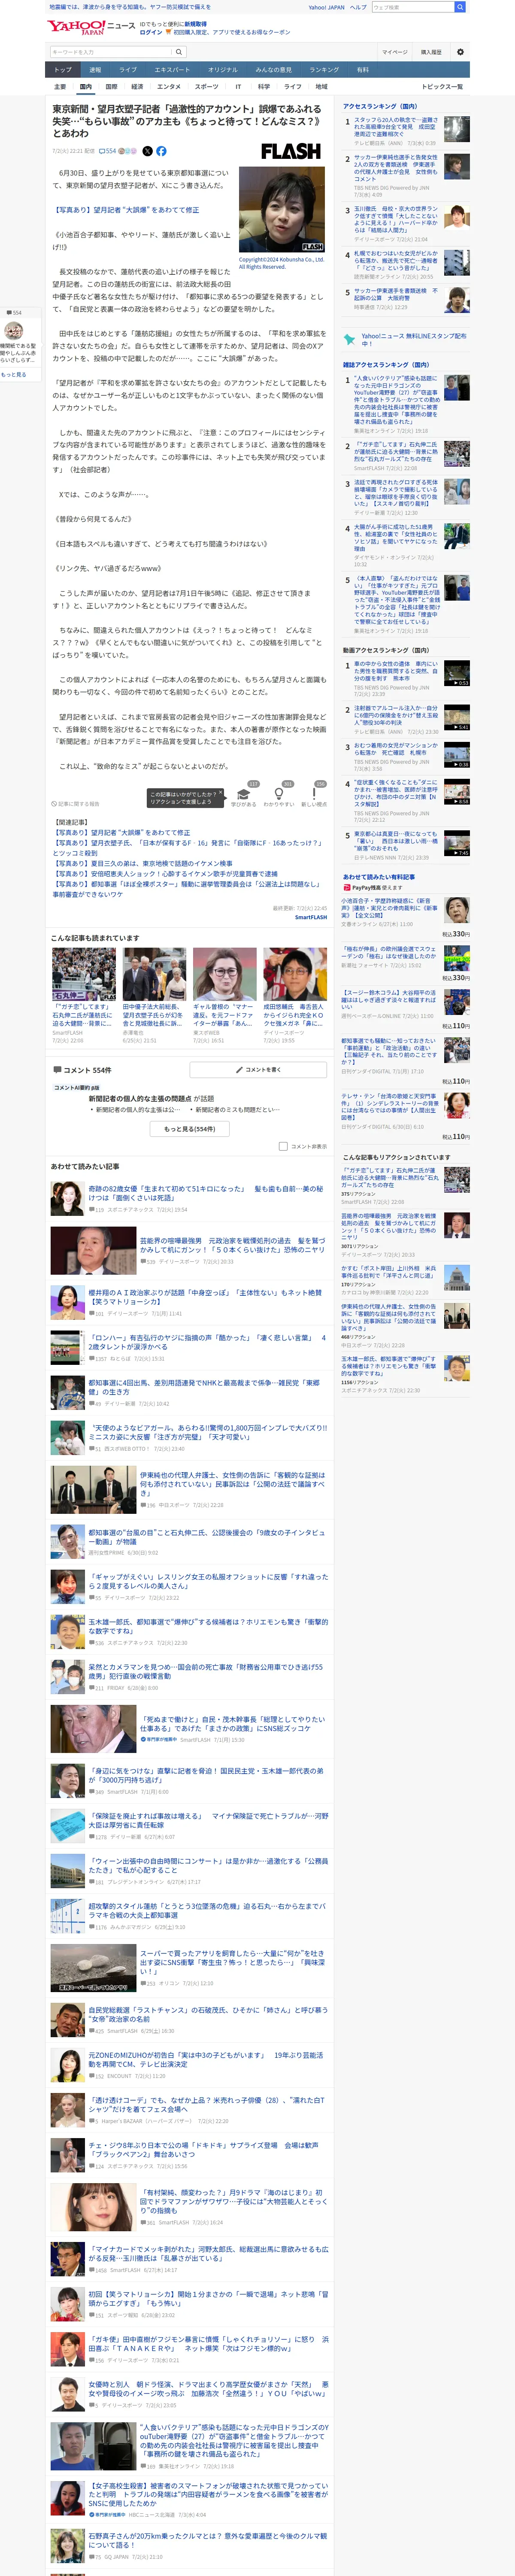The image size is (515, 2576).
Task: Click the FLASH magazine logo
Action: click(291, 152)
